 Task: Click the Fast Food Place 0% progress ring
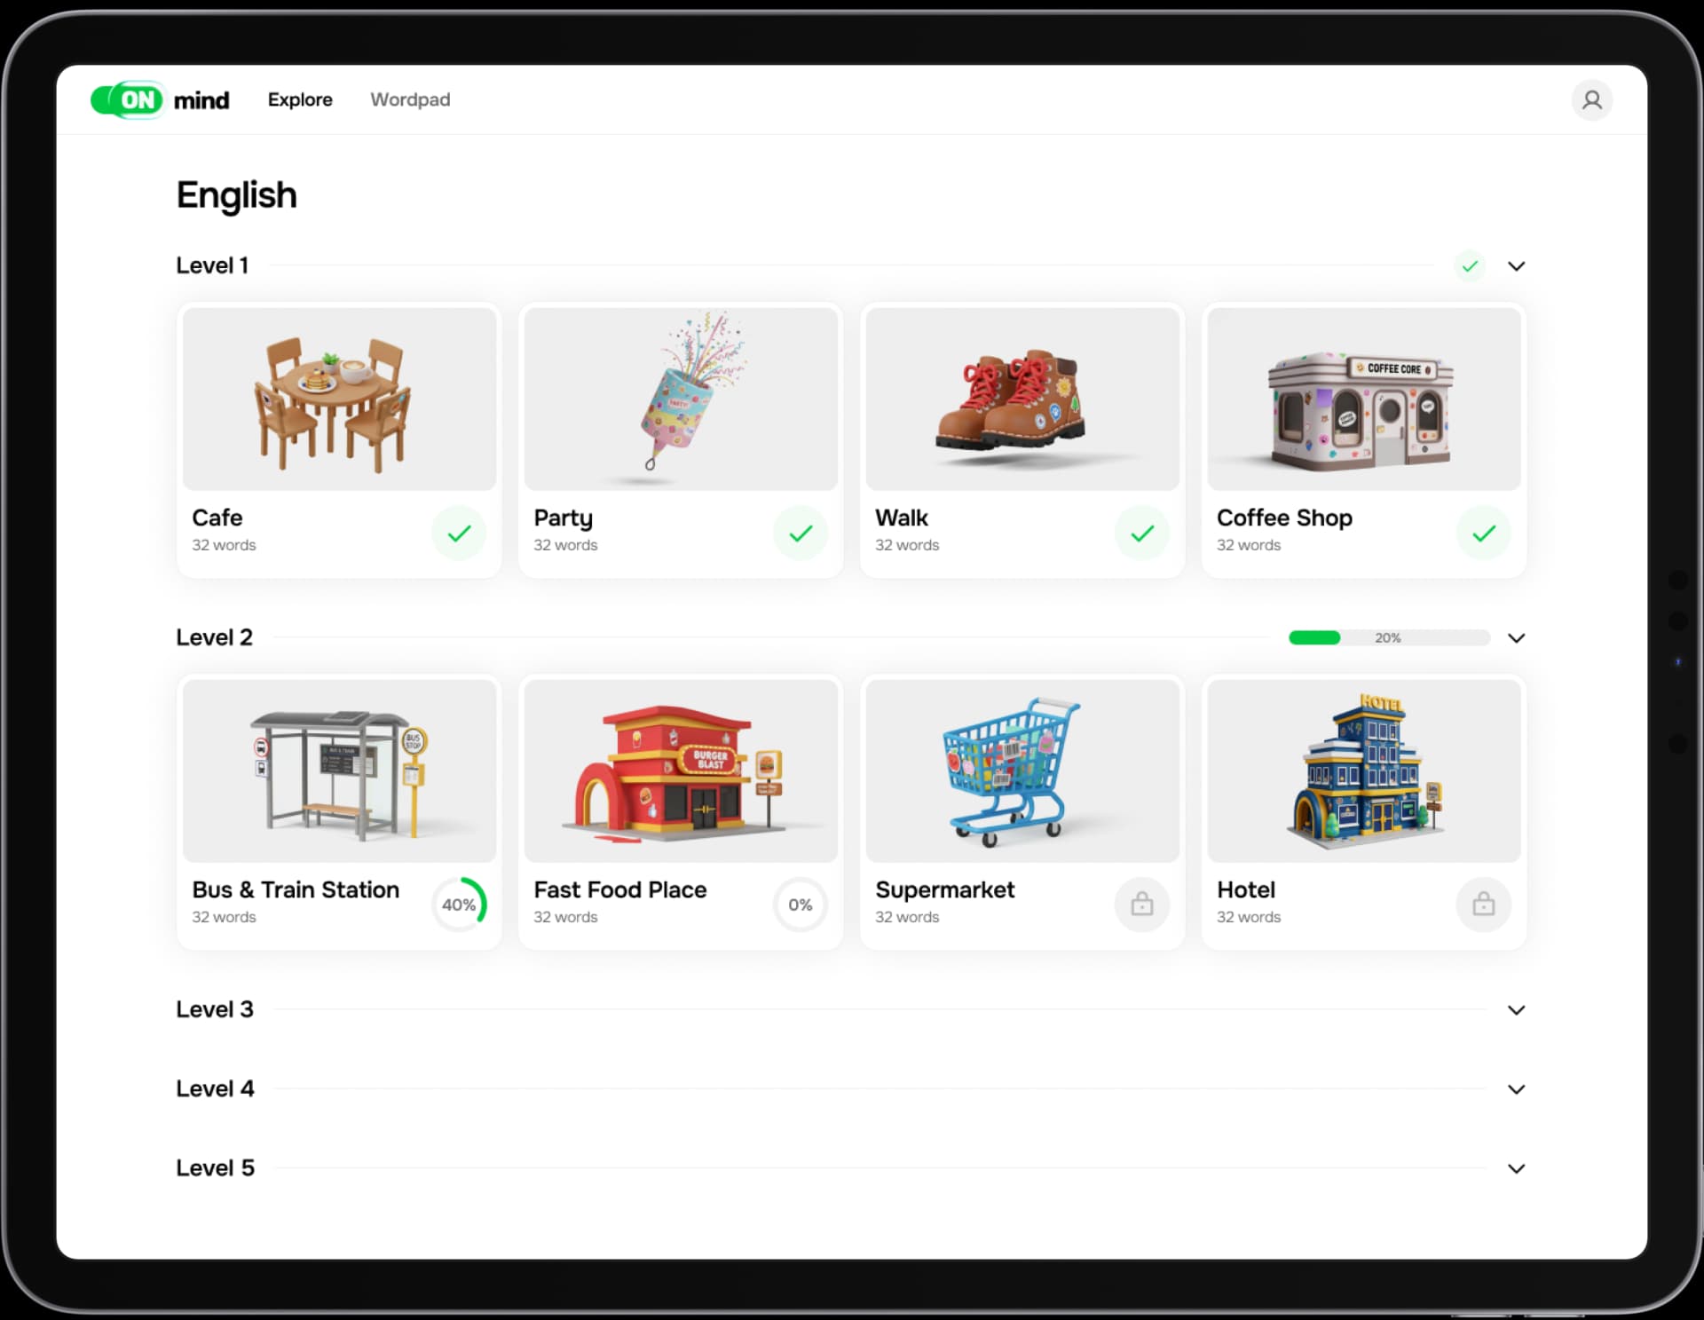800,904
